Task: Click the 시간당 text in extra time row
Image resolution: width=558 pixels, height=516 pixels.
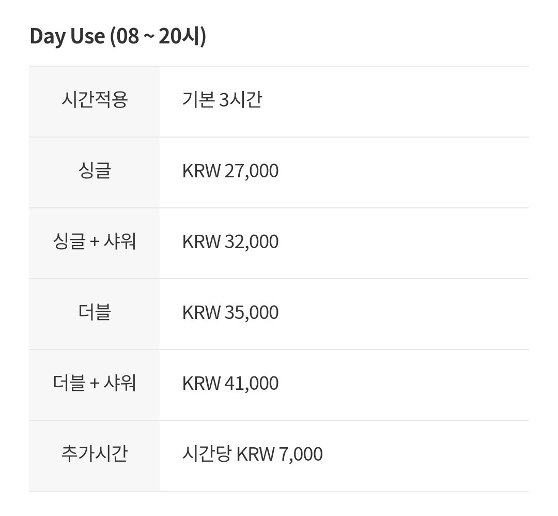Action: (x=206, y=454)
